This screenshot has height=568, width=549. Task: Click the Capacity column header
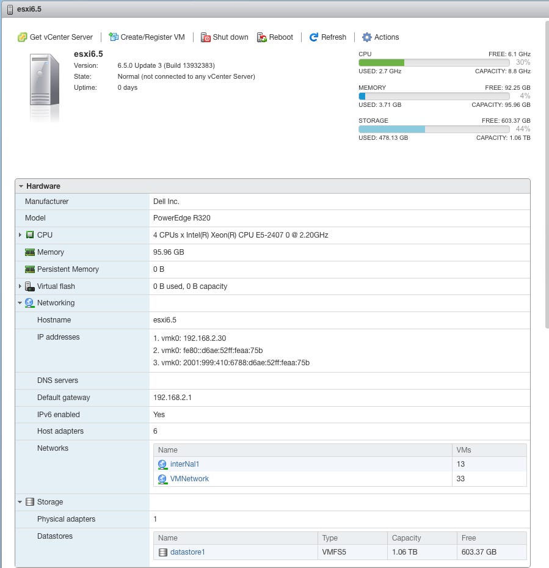coord(422,538)
